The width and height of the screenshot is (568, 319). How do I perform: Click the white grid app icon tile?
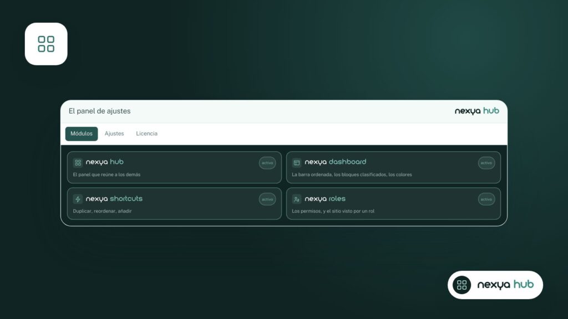(x=46, y=44)
